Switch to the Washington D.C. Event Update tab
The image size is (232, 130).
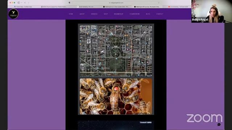[116, 7]
